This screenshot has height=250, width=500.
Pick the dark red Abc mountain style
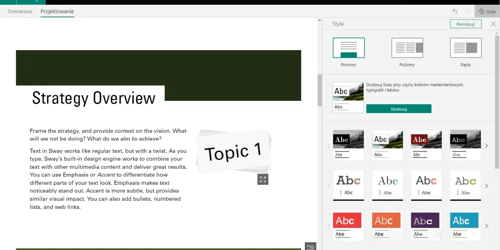pyautogui.click(x=427, y=145)
